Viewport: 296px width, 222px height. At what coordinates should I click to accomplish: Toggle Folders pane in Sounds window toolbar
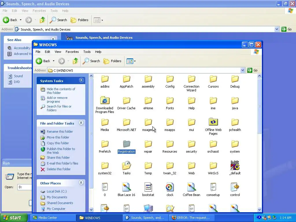click(x=79, y=20)
